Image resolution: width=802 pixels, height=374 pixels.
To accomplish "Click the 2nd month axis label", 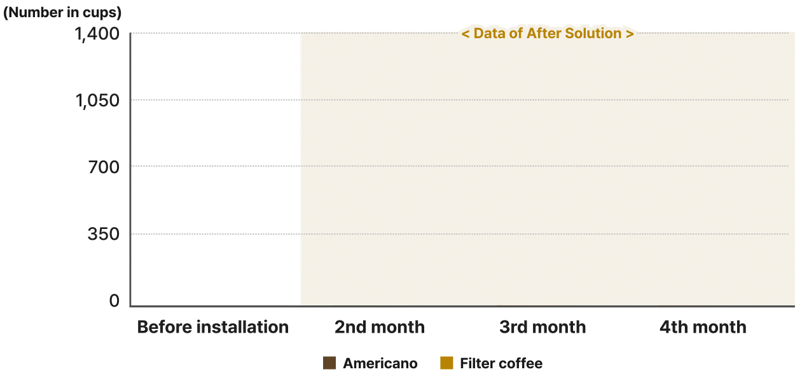I will 380,327.
